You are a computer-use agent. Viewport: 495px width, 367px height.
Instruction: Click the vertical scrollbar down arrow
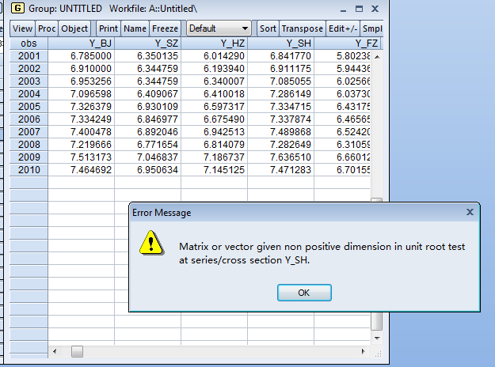(377, 338)
